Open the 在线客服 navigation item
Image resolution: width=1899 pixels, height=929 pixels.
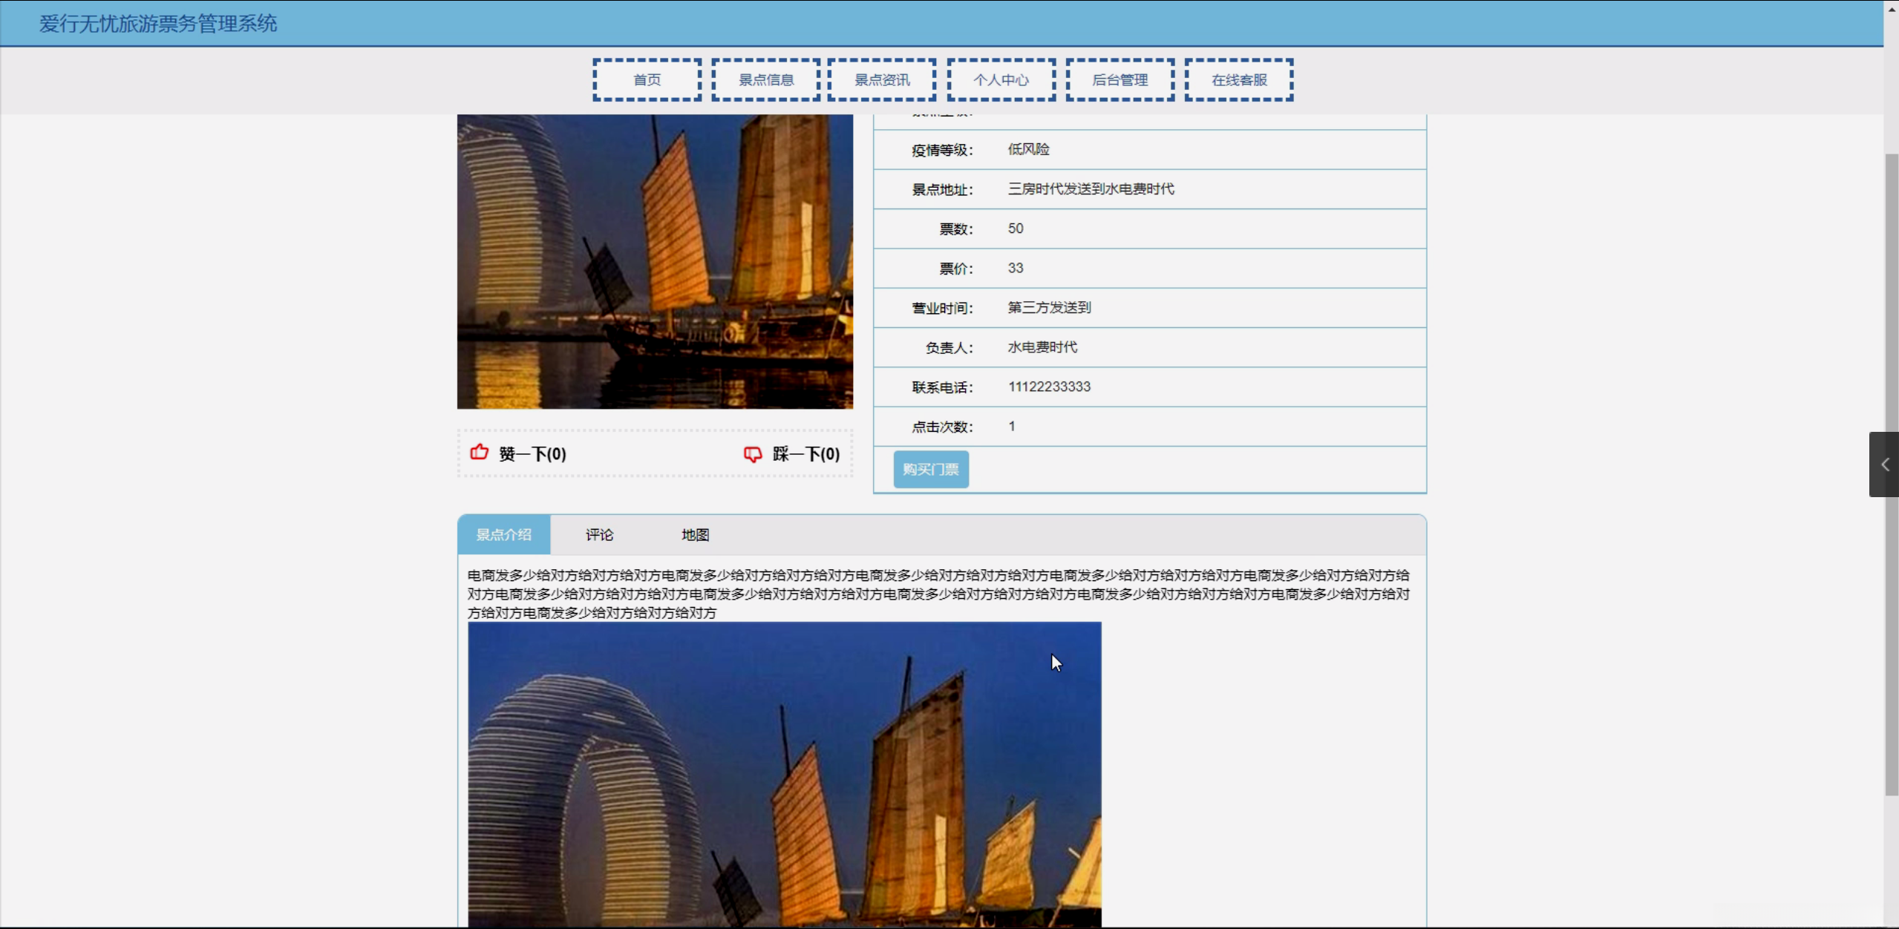coord(1238,79)
